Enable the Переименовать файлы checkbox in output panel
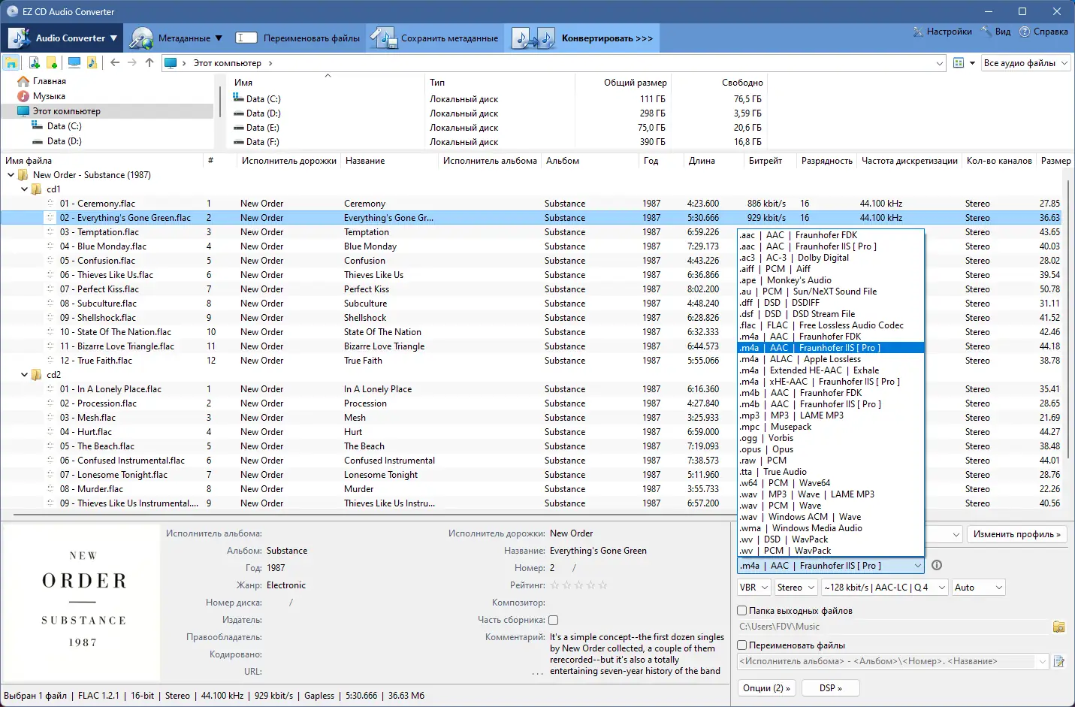The height and width of the screenshot is (707, 1075). tap(742, 645)
